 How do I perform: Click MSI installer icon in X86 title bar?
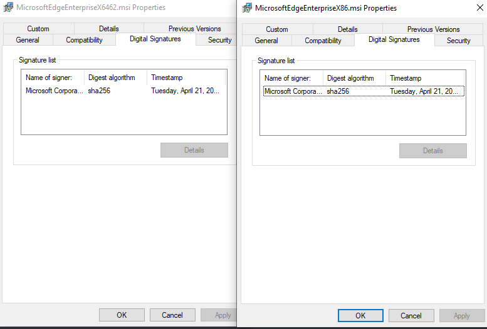[x=247, y=8]
